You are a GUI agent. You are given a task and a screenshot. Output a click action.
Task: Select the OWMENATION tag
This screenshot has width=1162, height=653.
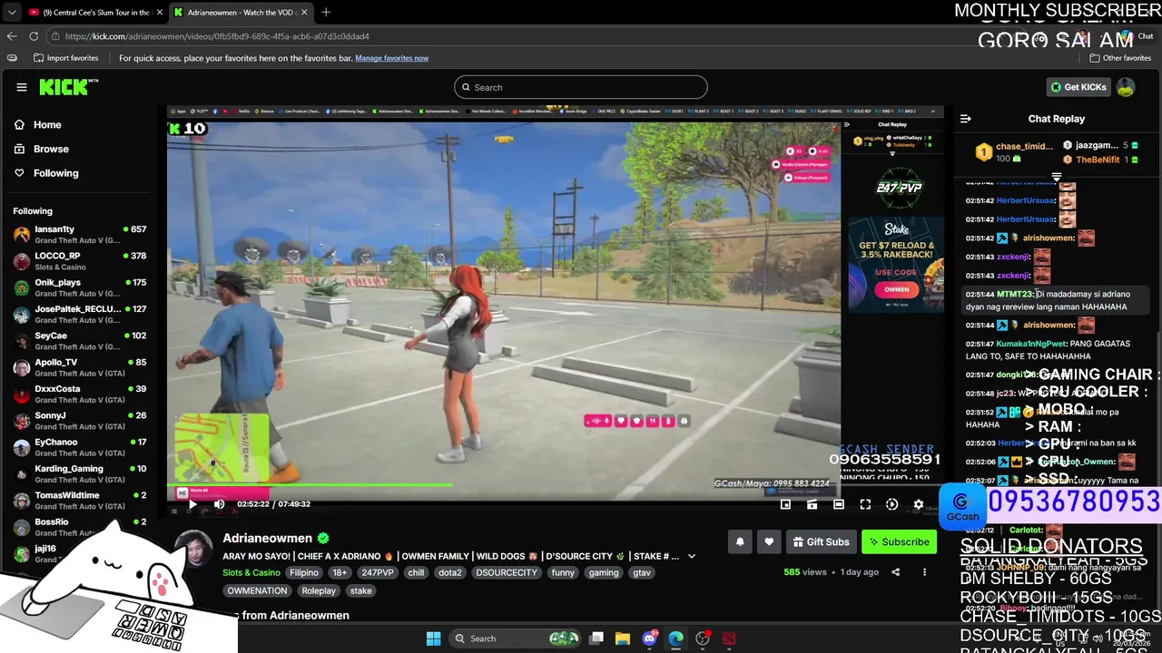(x=257, y=590)
